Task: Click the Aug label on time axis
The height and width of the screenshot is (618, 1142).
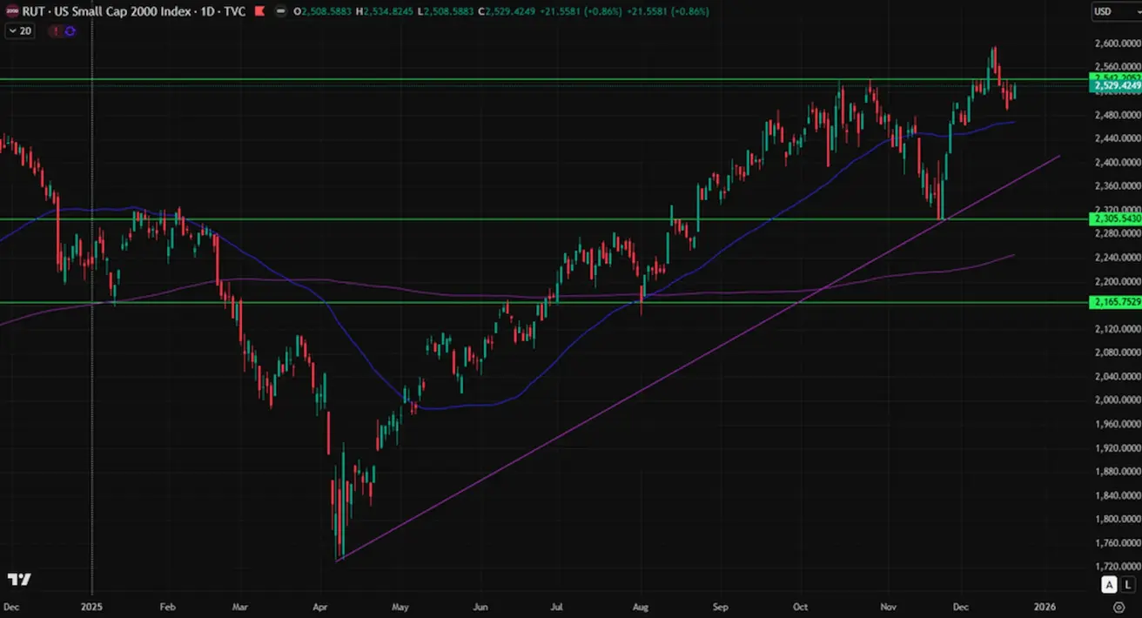Action: pos(641,606)
